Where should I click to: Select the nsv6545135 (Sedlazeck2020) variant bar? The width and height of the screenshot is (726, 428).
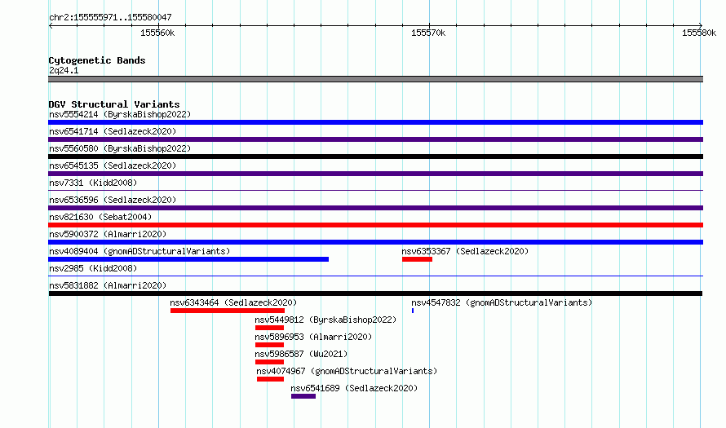[375, 174]
